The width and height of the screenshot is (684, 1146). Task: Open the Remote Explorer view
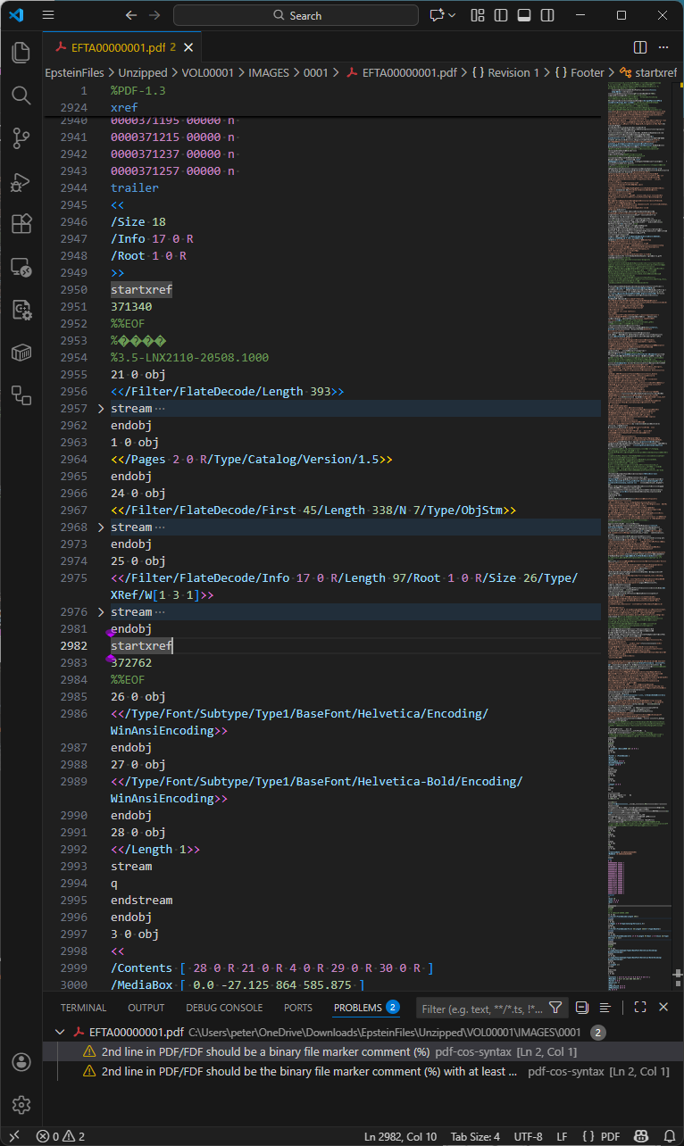pos(21,266)
